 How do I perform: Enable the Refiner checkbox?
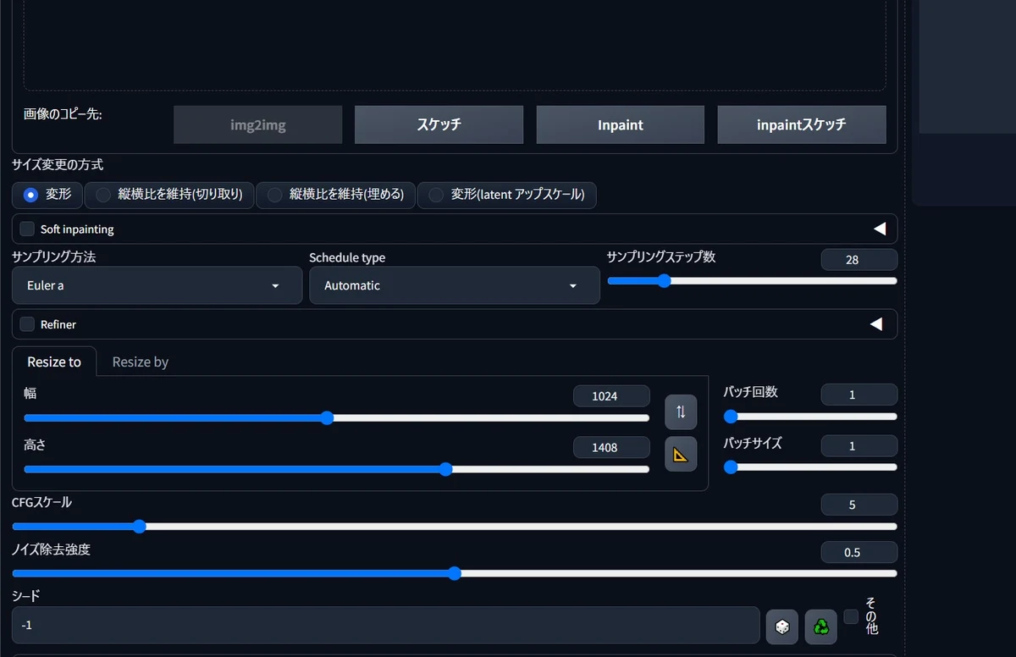tap(28, 324)
